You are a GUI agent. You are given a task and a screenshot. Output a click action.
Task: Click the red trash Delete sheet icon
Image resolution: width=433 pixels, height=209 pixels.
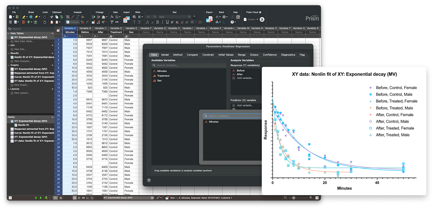24,22
